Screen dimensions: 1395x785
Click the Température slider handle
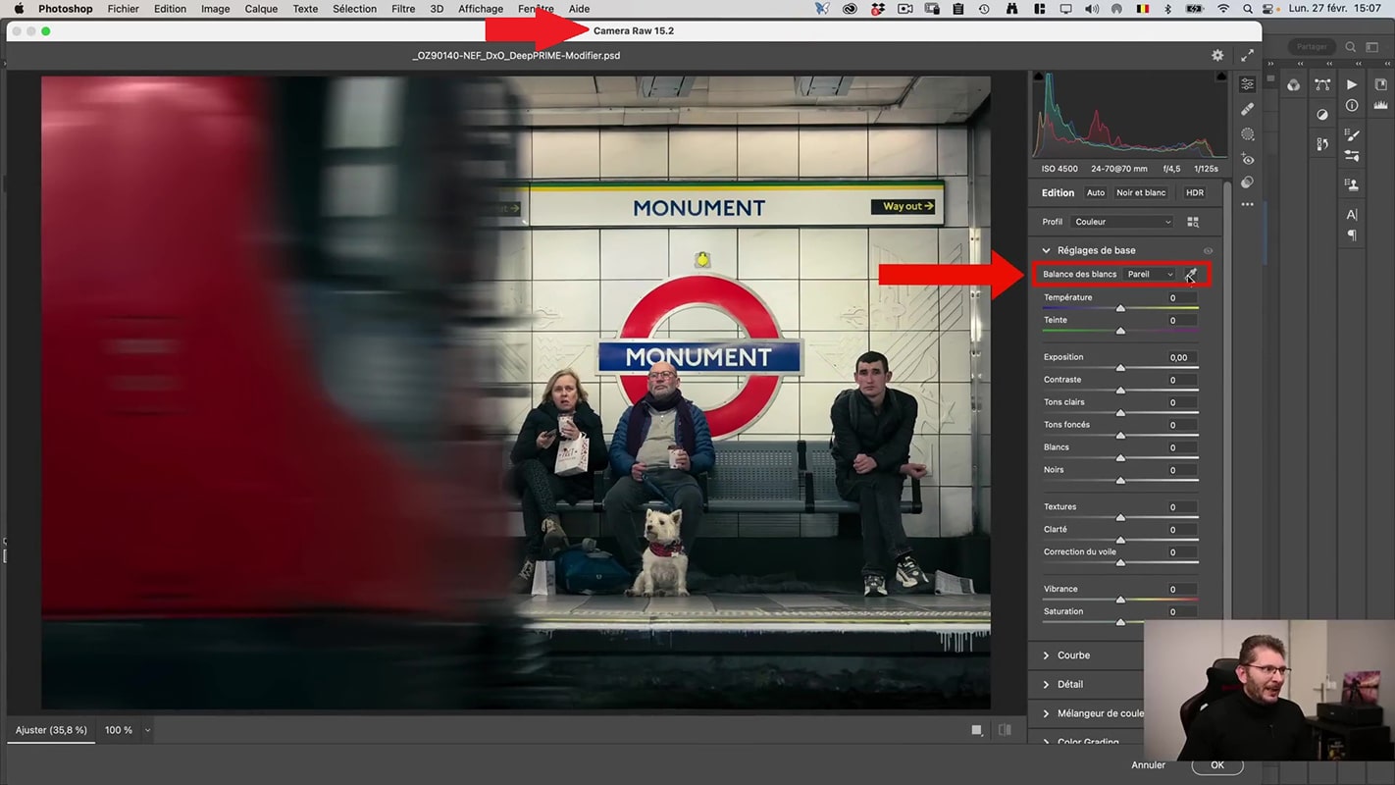pos(1120,309)
